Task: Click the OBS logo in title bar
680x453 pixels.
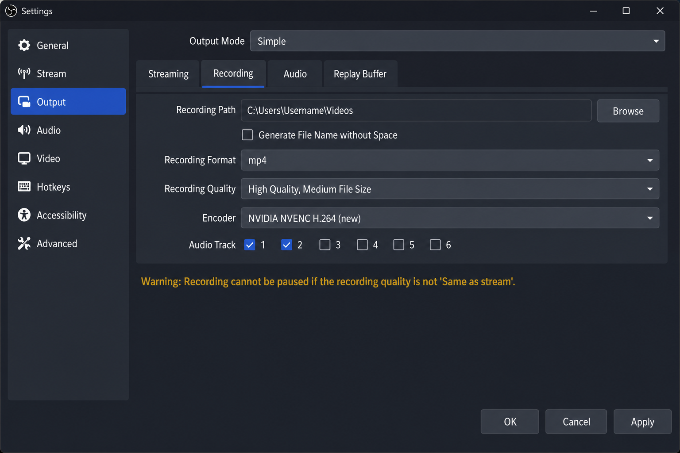Action: 11,11
